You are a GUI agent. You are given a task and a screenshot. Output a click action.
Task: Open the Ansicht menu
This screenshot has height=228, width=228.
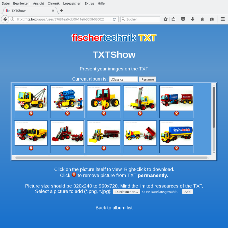[38, 3]
